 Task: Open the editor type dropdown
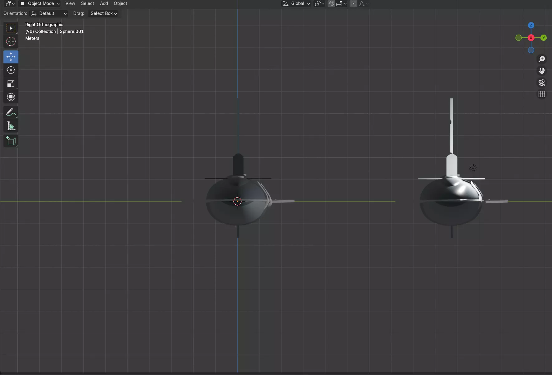10,4
